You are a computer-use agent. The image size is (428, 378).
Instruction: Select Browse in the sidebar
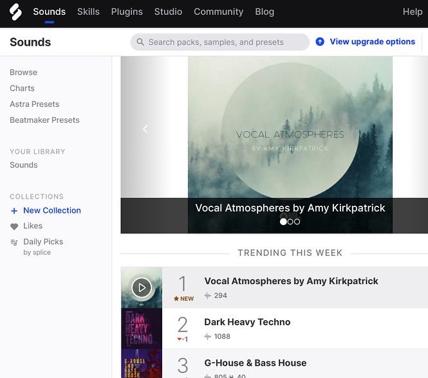(x=23, y=72)
